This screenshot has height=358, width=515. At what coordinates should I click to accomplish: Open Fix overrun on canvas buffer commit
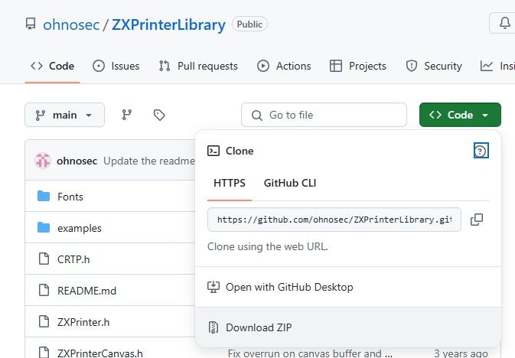310,353
